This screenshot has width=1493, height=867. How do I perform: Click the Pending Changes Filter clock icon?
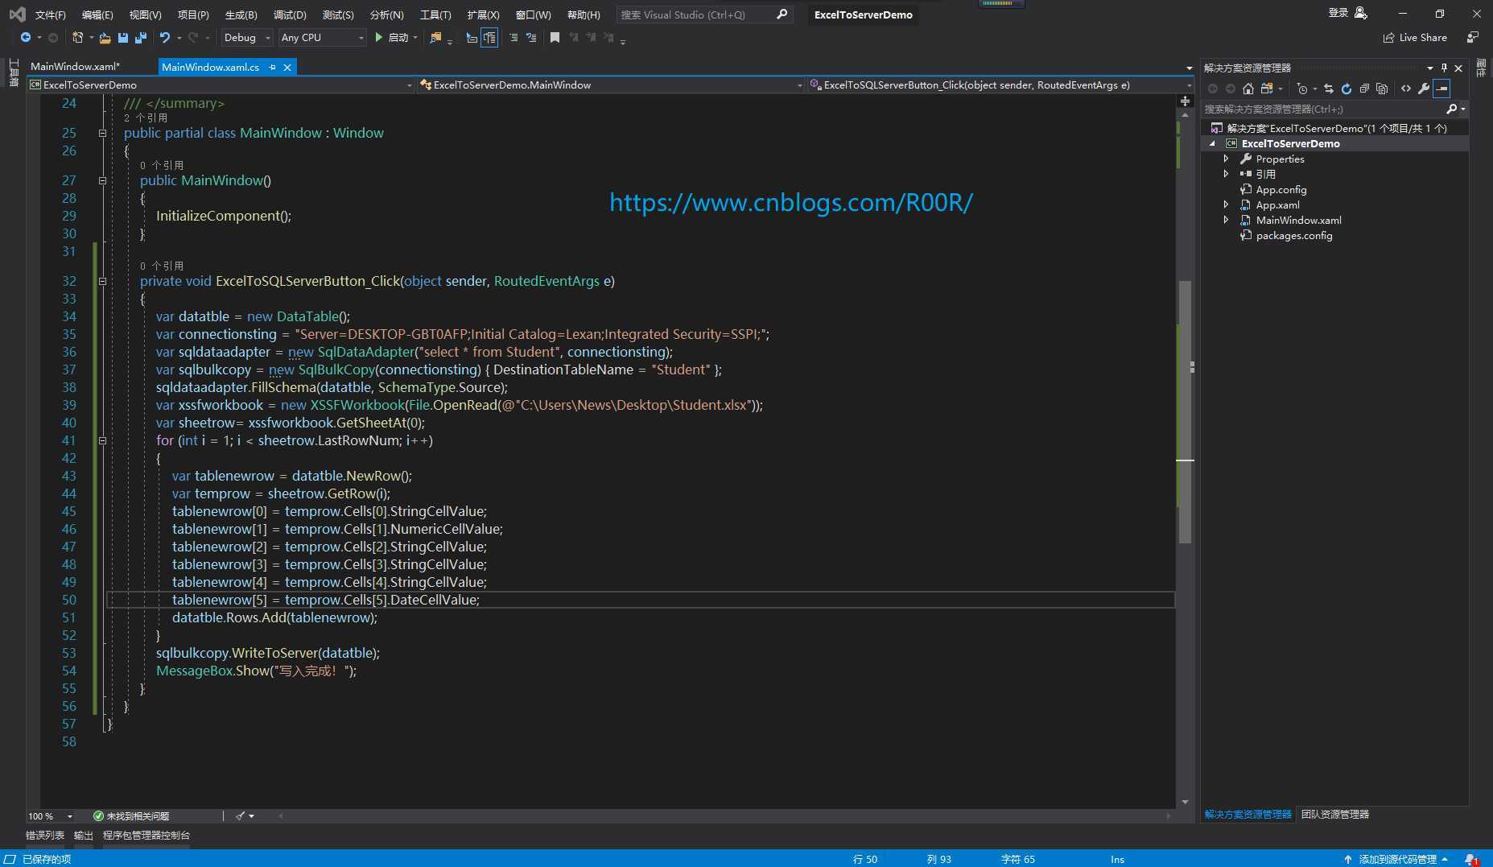[1302, 89]
